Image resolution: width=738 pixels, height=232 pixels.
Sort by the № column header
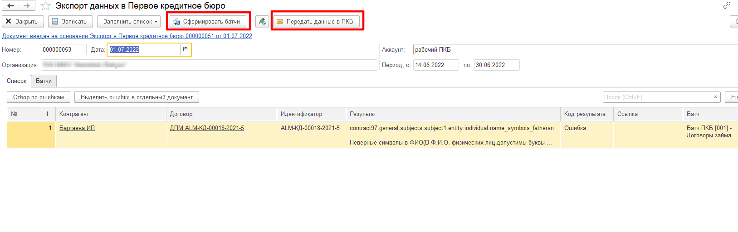(x=31, y=114)
